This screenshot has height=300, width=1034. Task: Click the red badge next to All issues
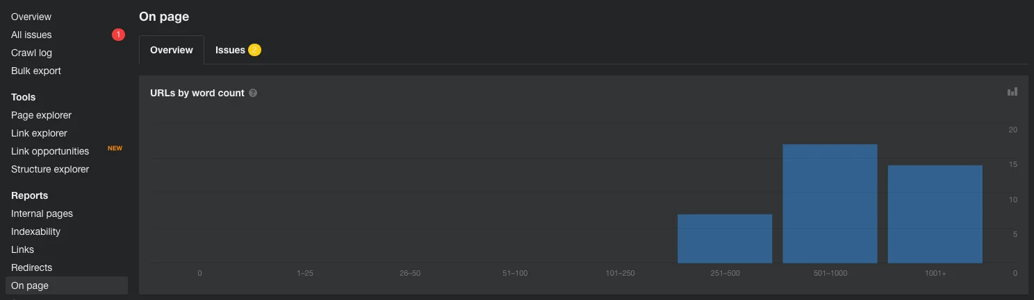point(118,35)
